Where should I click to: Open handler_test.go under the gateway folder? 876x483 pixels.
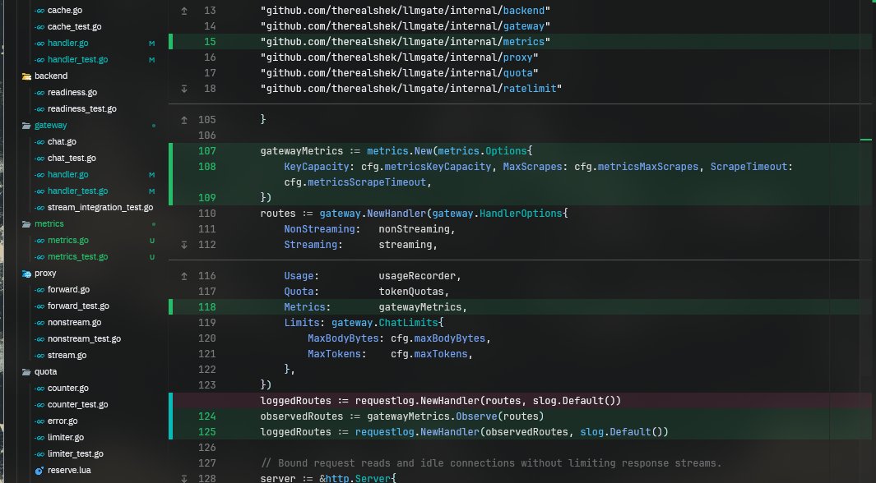(77, 191)
